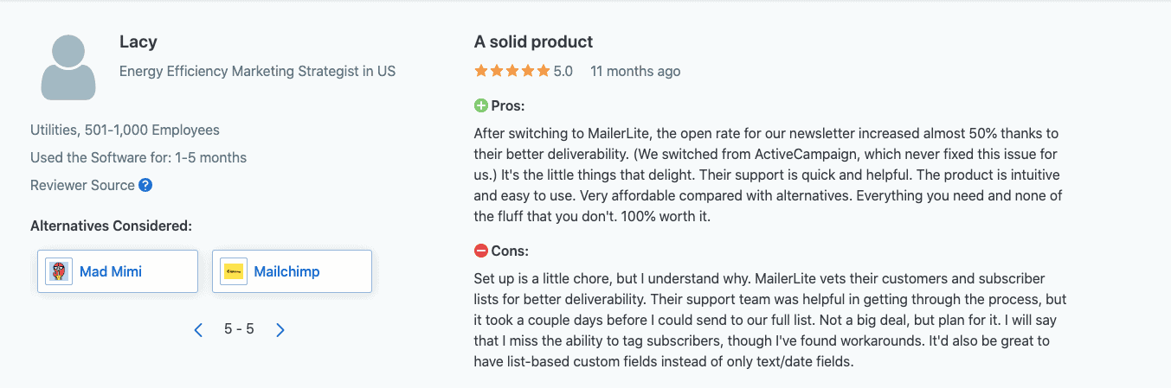Click the red Cons minus icon
The image size is (1171, 388).
click(481, 251)
